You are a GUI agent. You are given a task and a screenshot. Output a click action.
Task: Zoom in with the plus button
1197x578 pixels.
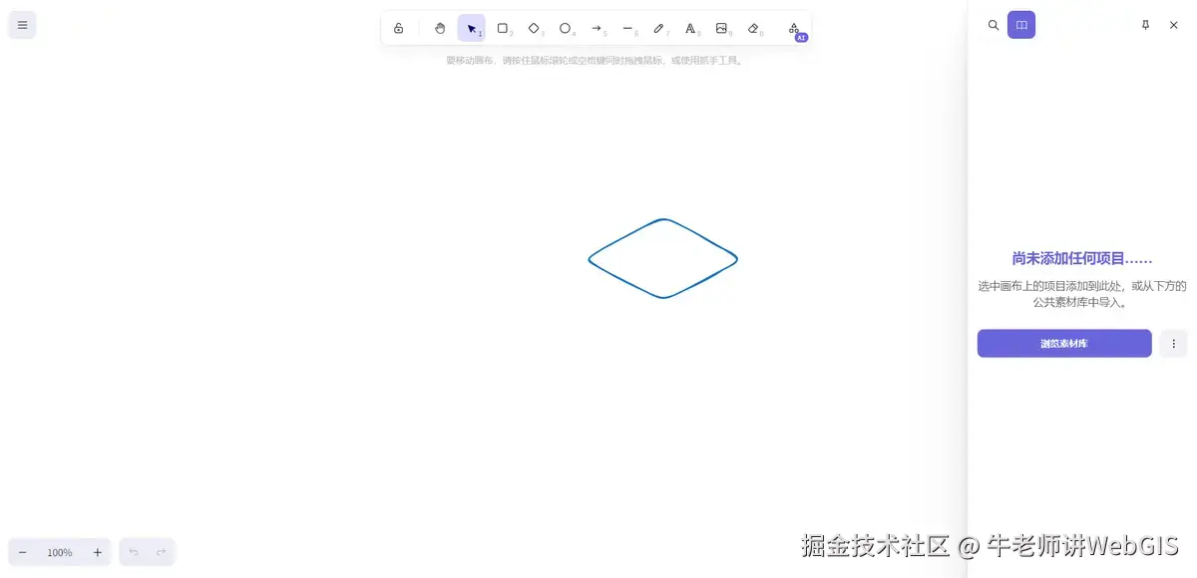97,552
